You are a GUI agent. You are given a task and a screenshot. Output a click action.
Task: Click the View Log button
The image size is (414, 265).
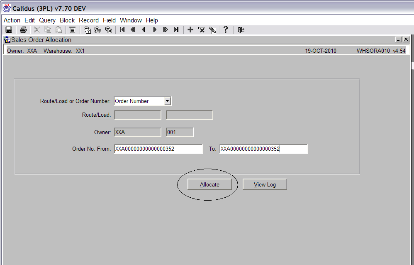click(x=265, y=184)
